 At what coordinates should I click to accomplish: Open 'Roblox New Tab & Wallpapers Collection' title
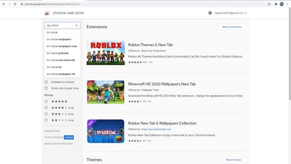point(162,123)
